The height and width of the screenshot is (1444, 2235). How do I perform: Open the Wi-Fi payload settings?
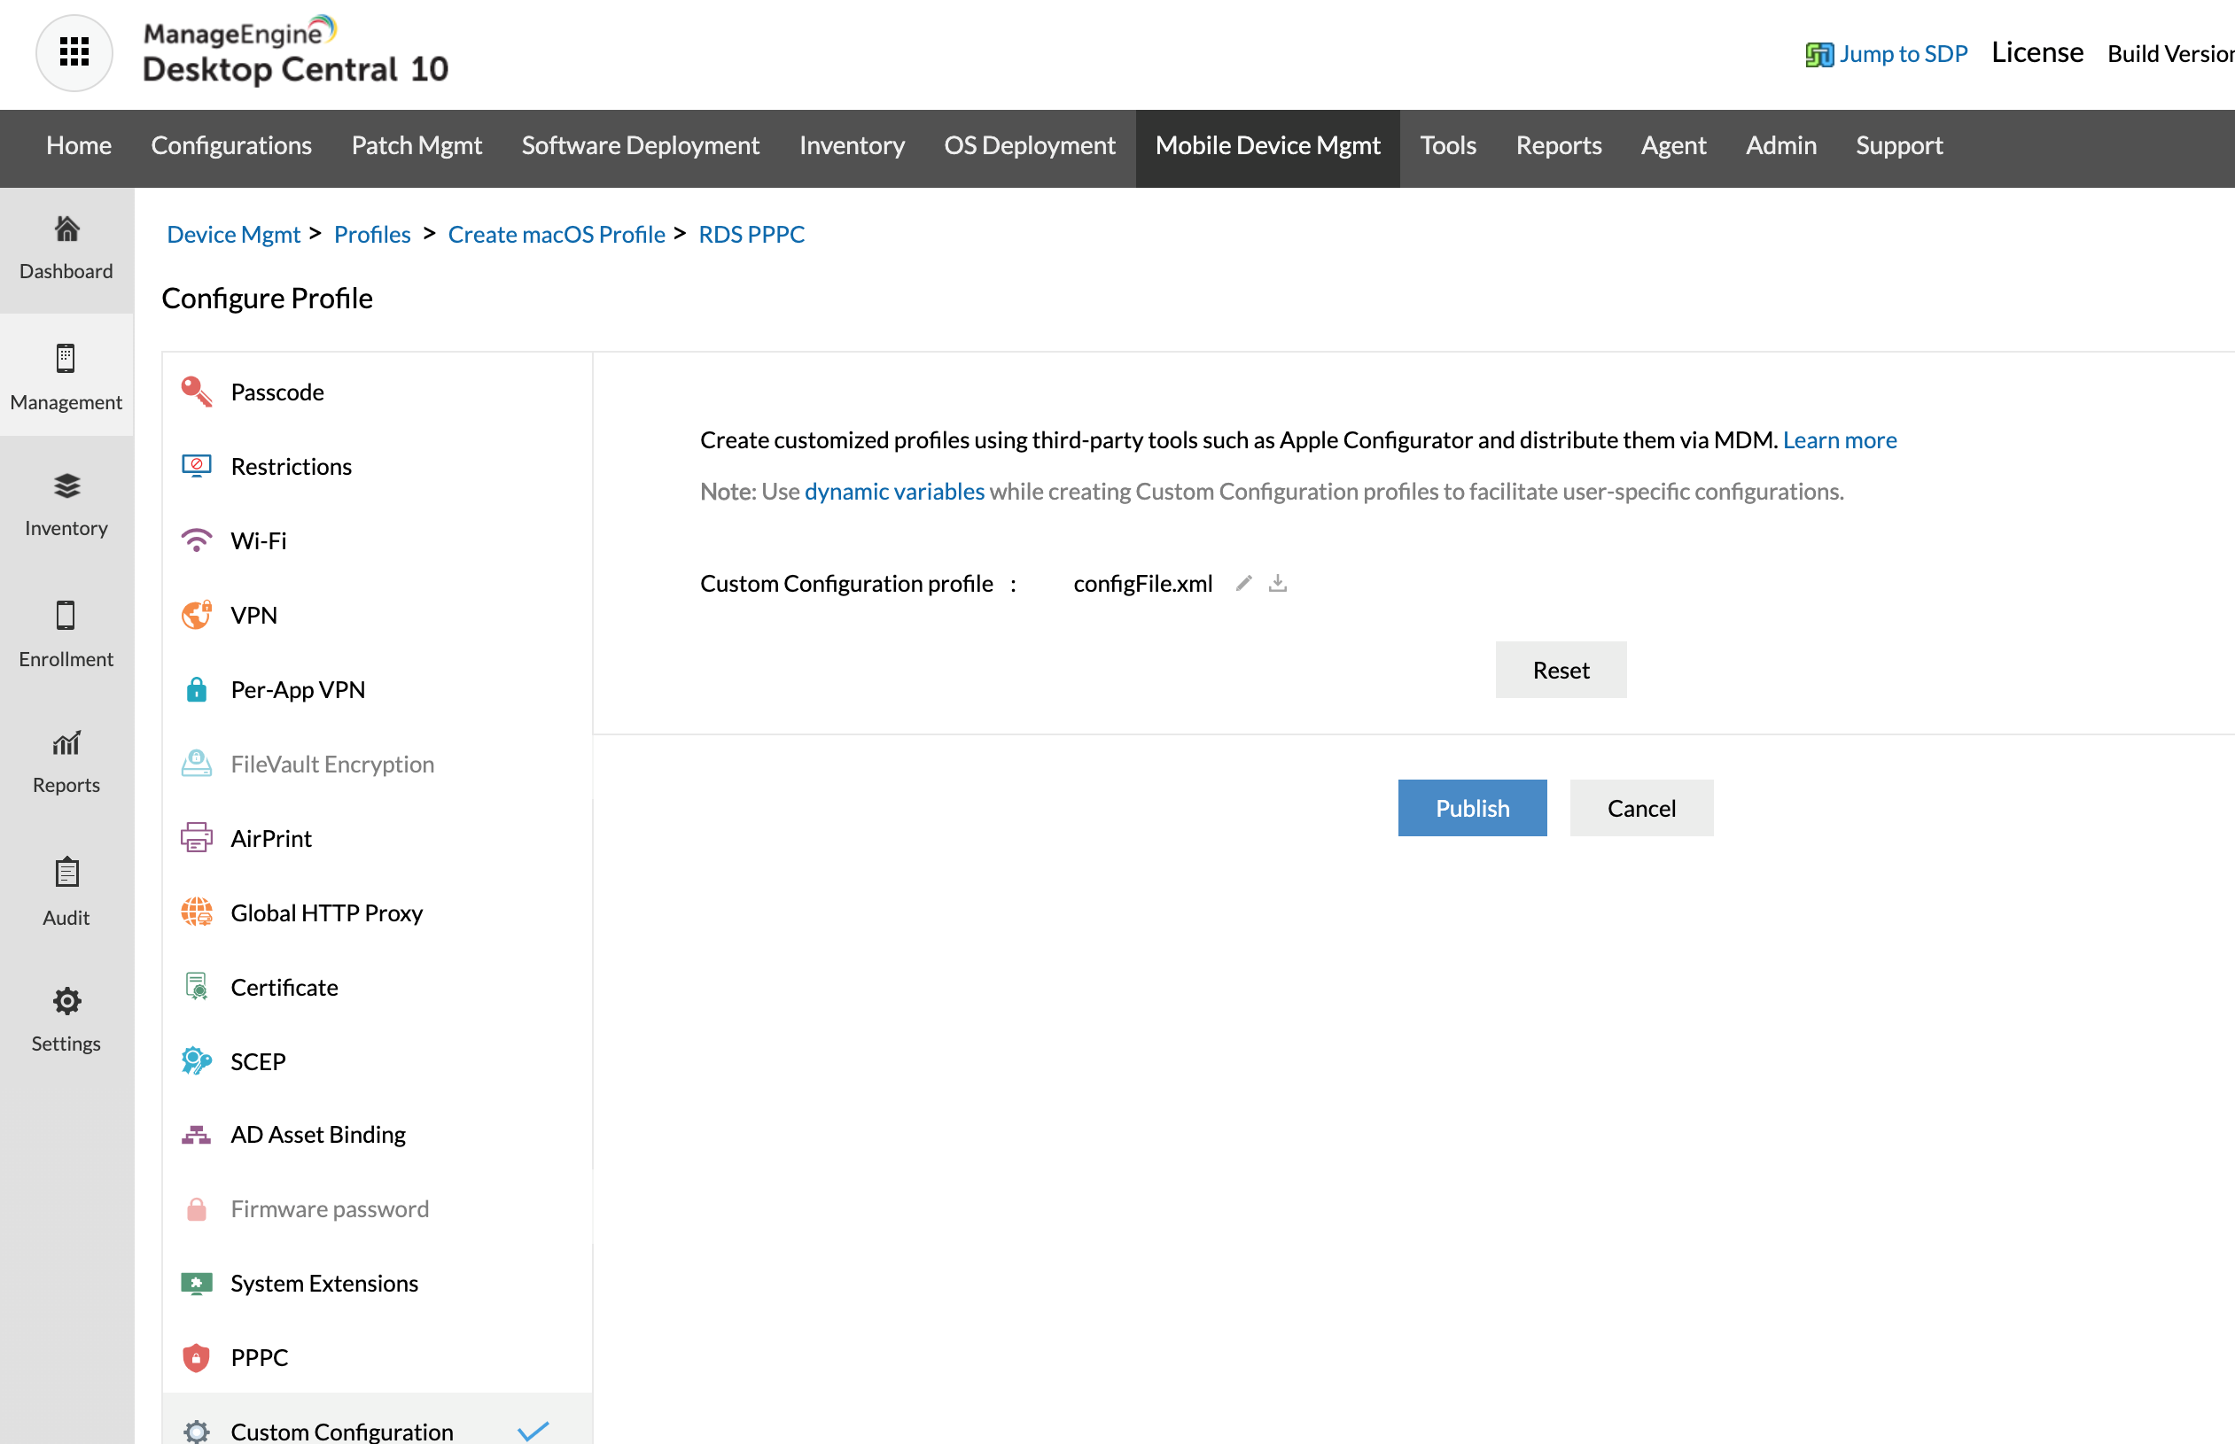coord(259,541)
